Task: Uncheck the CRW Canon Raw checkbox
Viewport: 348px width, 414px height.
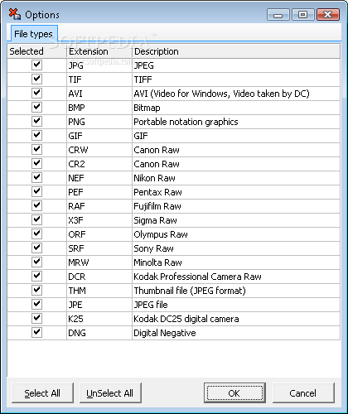Action: coord(36,150)
